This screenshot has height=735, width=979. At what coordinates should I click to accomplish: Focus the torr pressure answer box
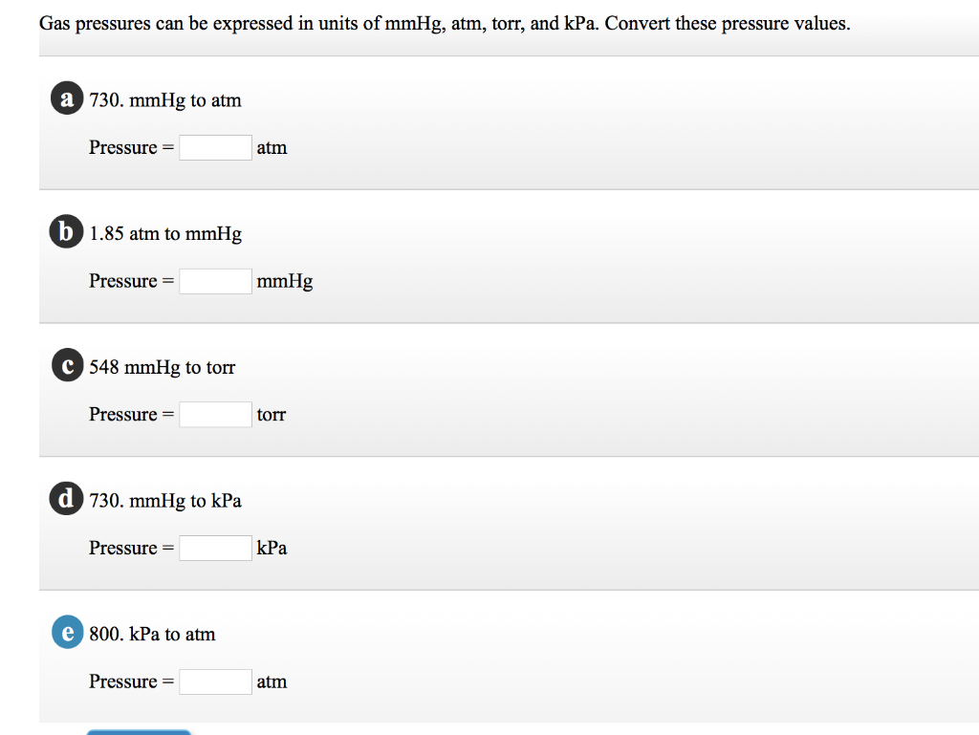pyautogui.click(x=215, y=415)
